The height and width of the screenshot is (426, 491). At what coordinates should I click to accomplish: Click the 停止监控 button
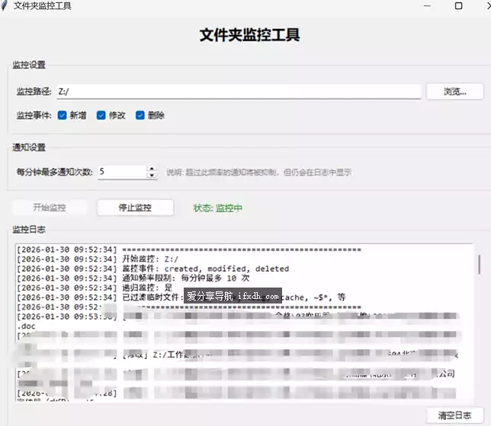(135, 208)
